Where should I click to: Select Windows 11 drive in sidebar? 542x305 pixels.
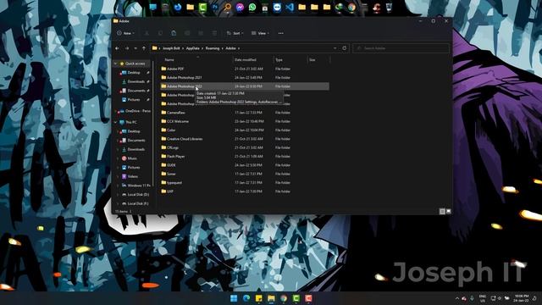pyautogui.click(x=135, y=186)
